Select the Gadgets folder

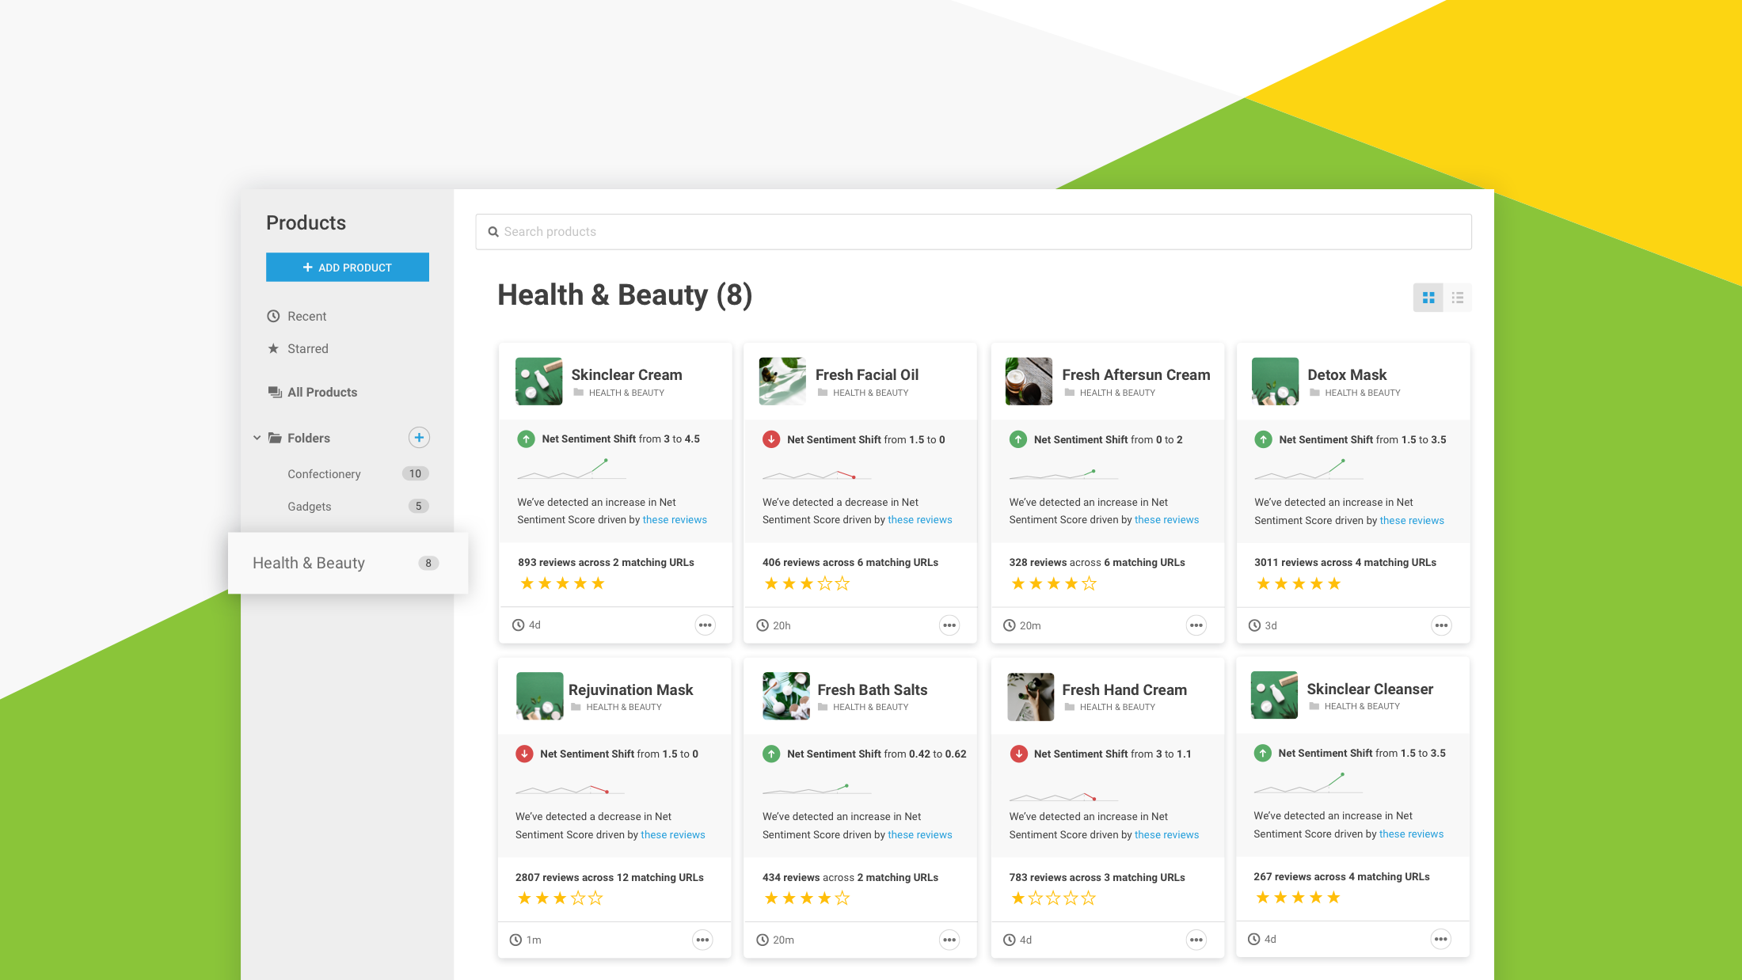click(310, 506)
